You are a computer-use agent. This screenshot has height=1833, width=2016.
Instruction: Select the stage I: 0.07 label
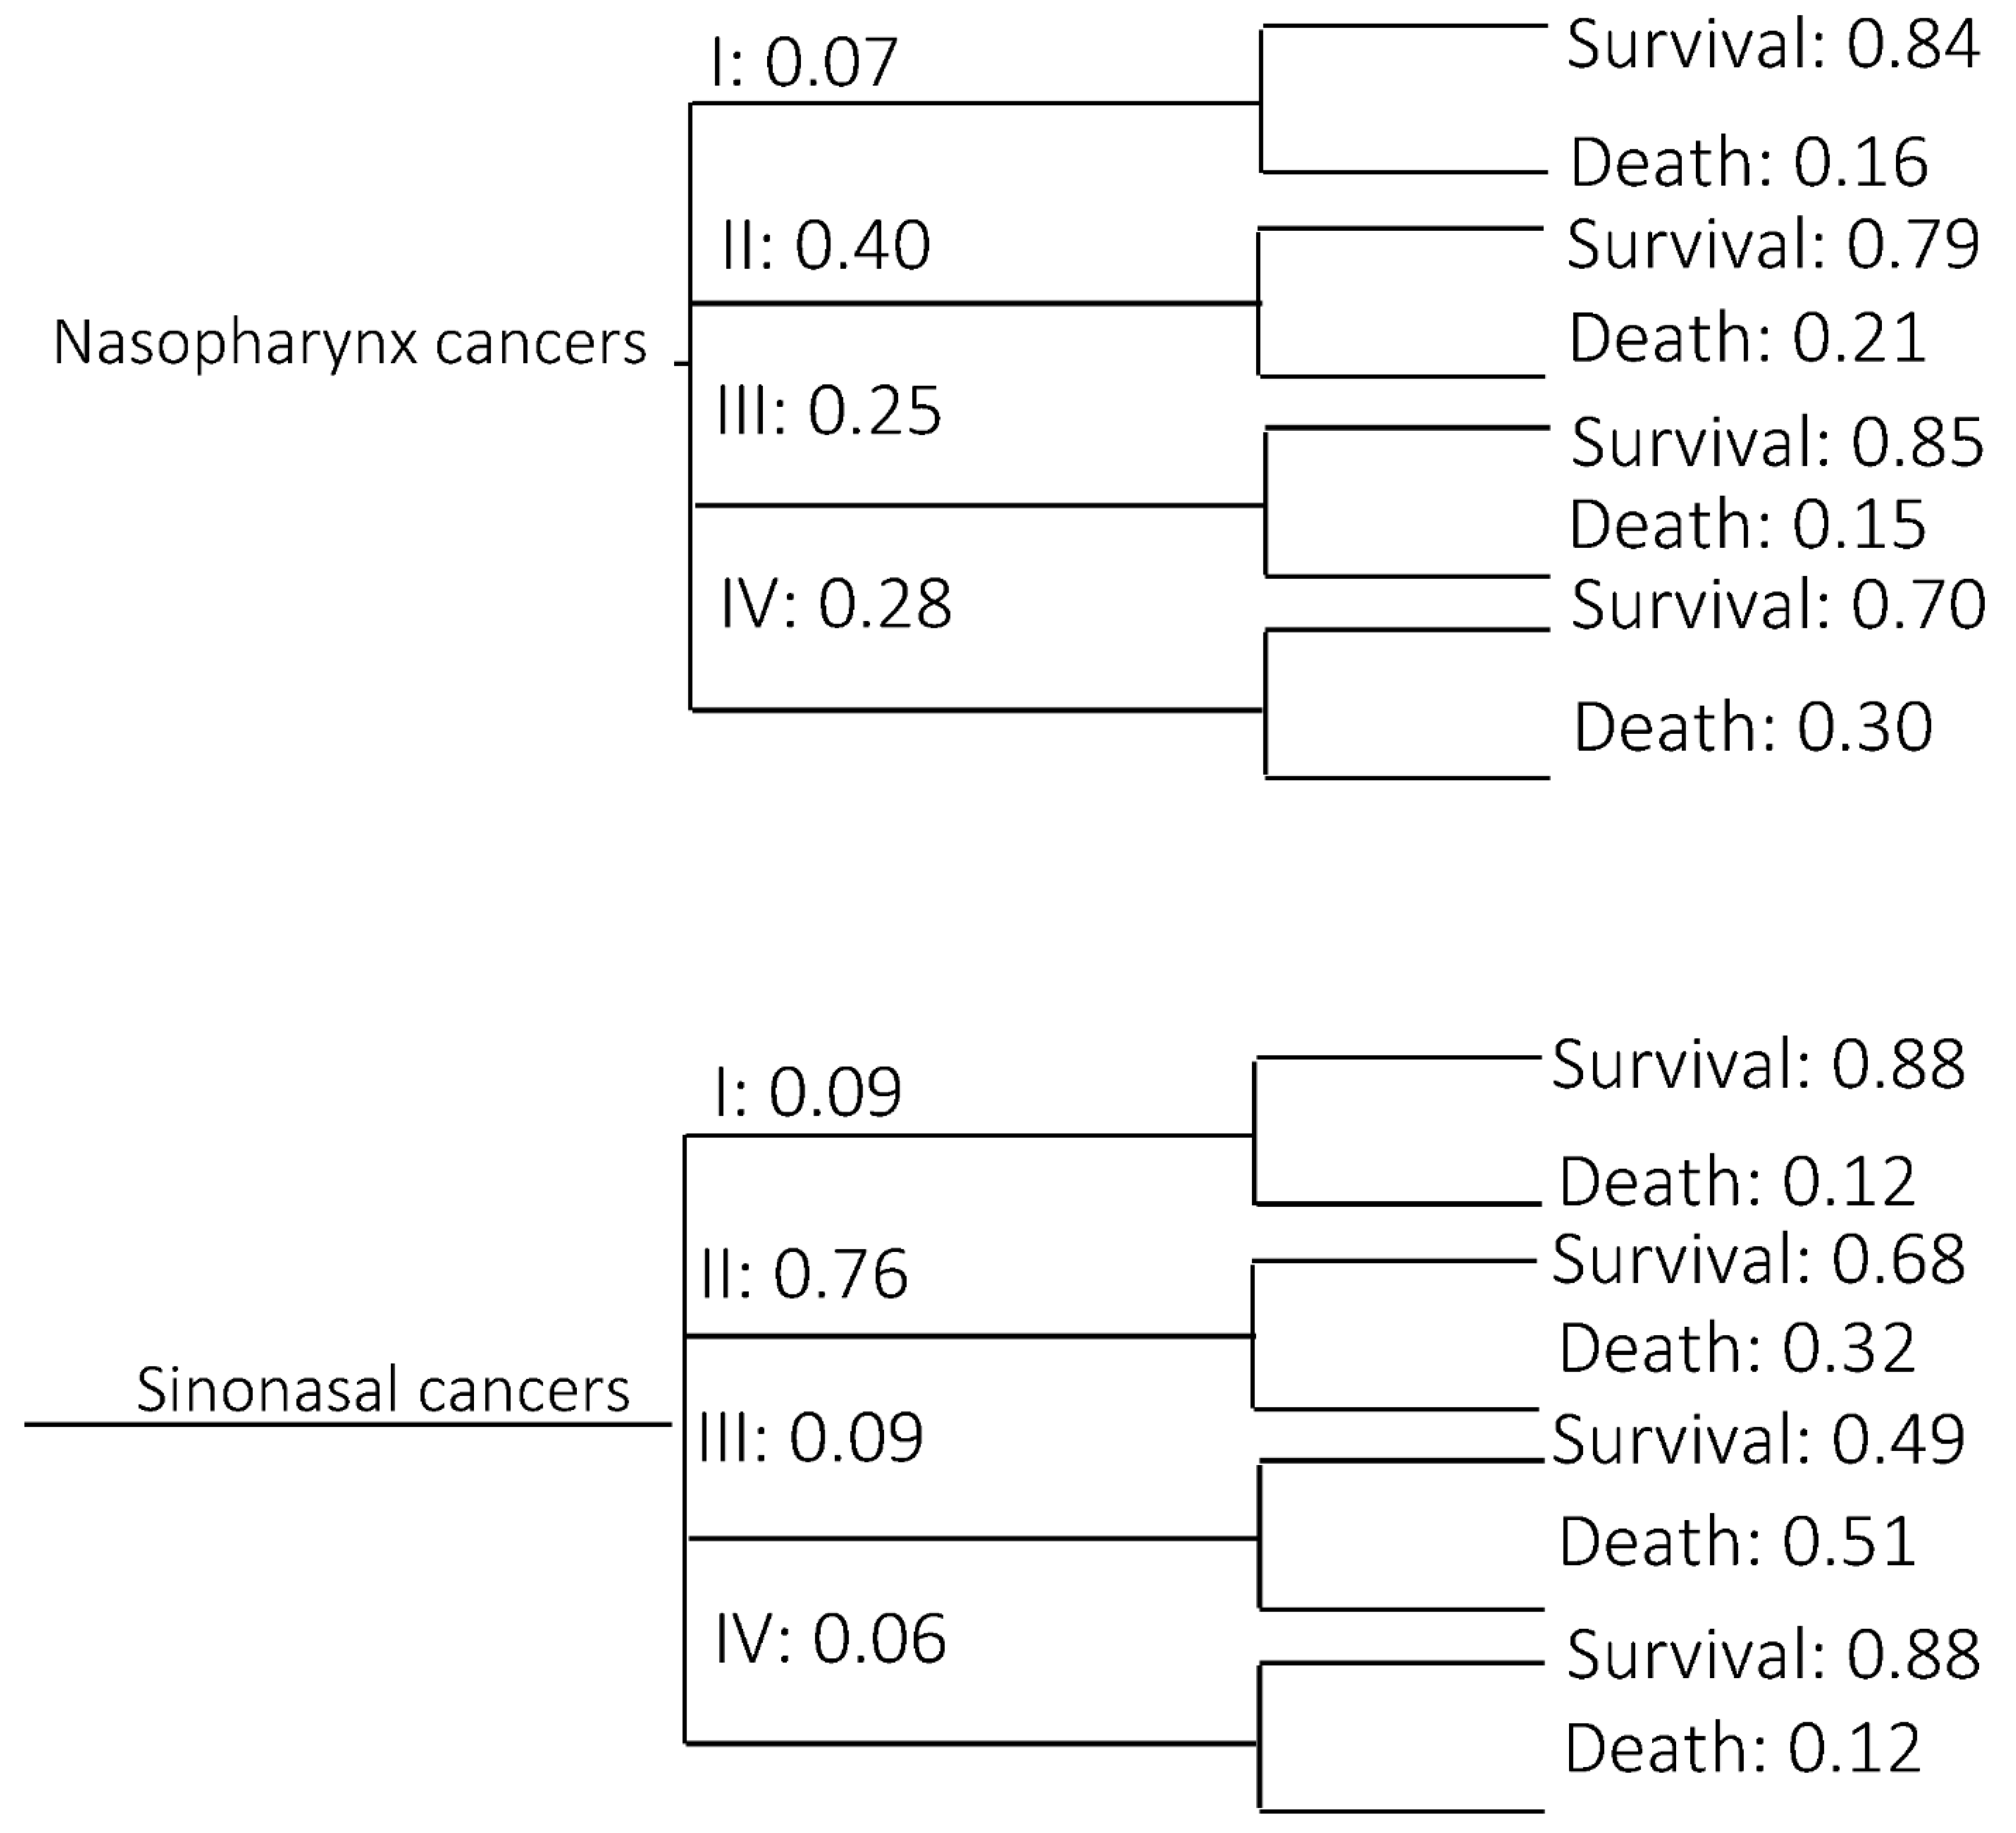[x=803, y=63]
